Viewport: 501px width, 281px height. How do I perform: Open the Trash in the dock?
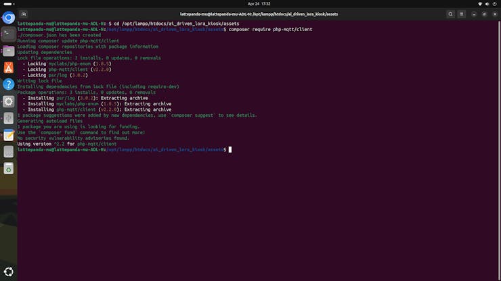coord(9,169)
